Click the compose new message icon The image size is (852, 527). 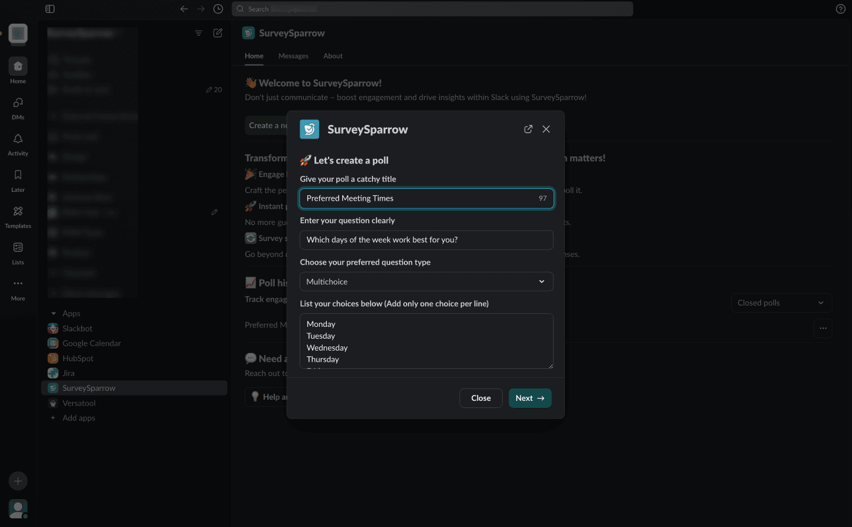(x=218, y=33)
